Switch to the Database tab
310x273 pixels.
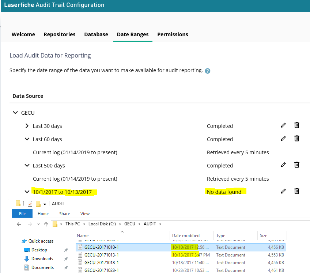pos(96,34)
